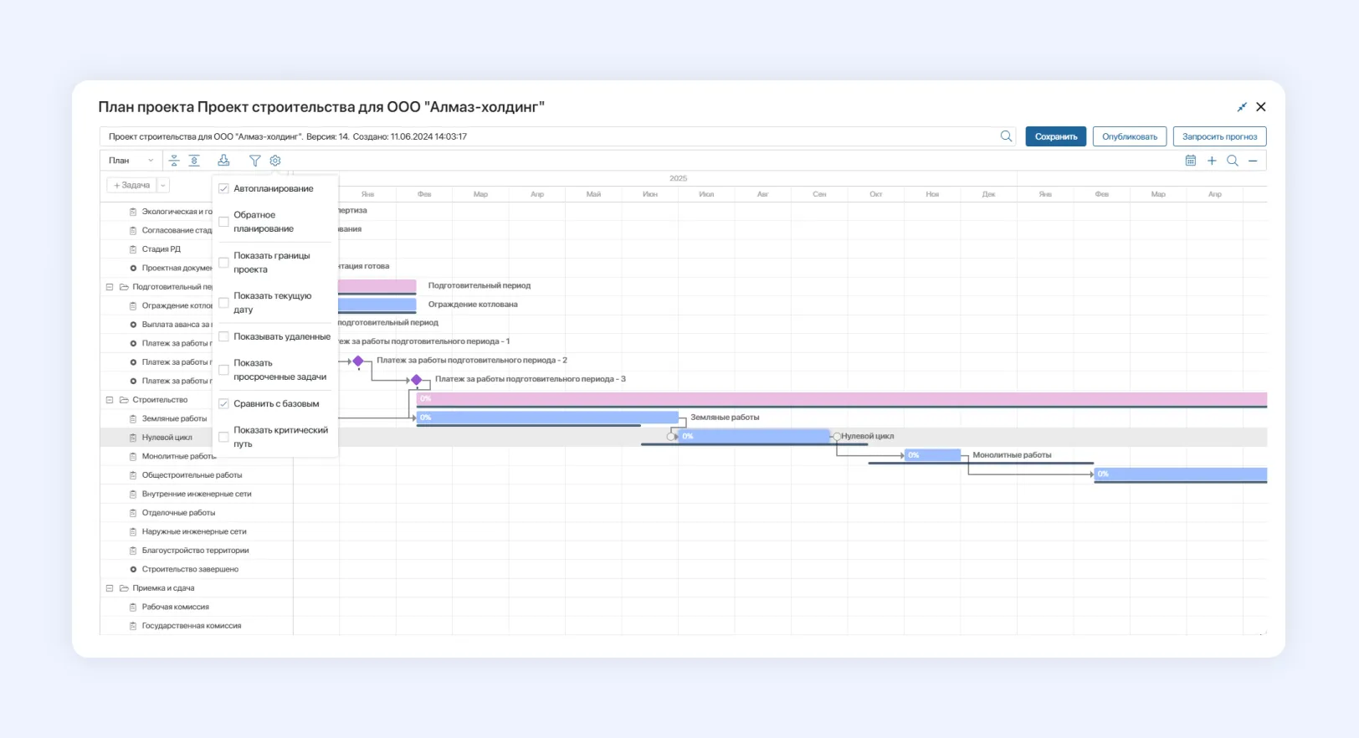Open the План view dropdown
The height and width of the screenshot is (738, 1359).
pos(131,161)
